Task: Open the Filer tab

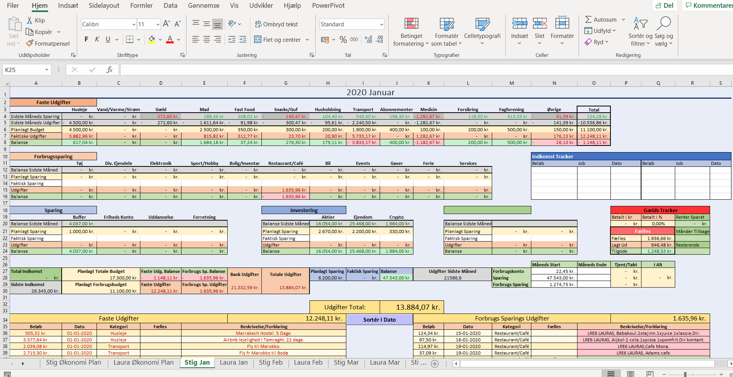Action: click(x=13, y=5)
